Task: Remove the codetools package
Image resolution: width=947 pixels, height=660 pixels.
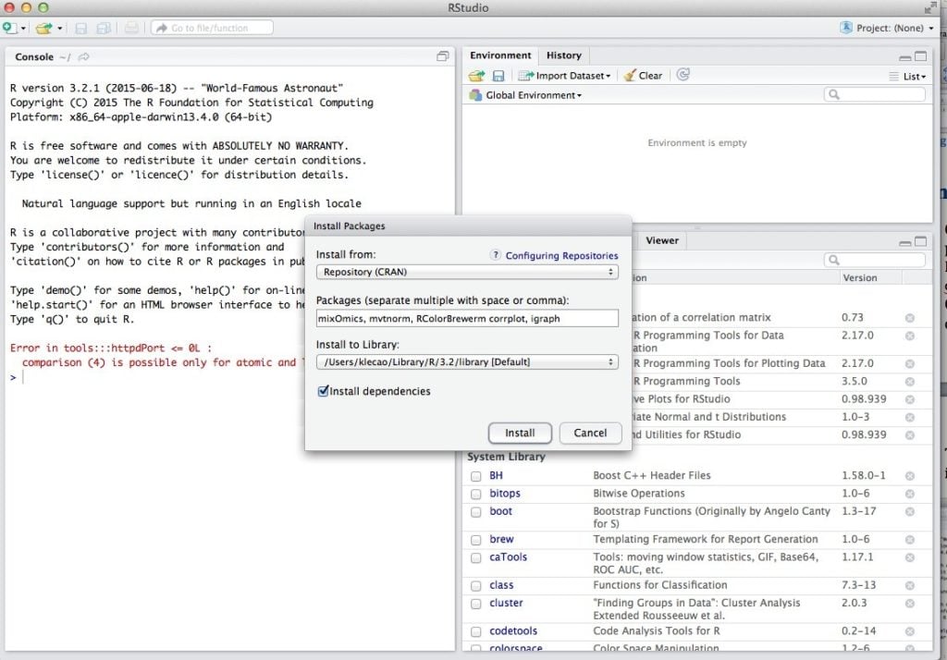Action: click(910, 631)
